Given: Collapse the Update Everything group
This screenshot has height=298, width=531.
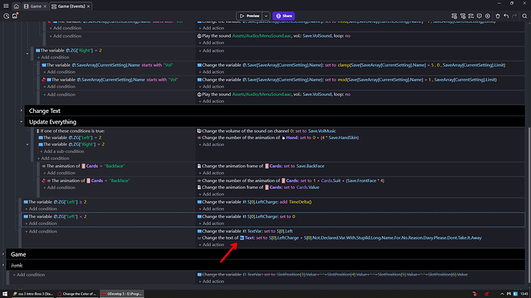Looking at the screenshot, I should pos(22,121).
